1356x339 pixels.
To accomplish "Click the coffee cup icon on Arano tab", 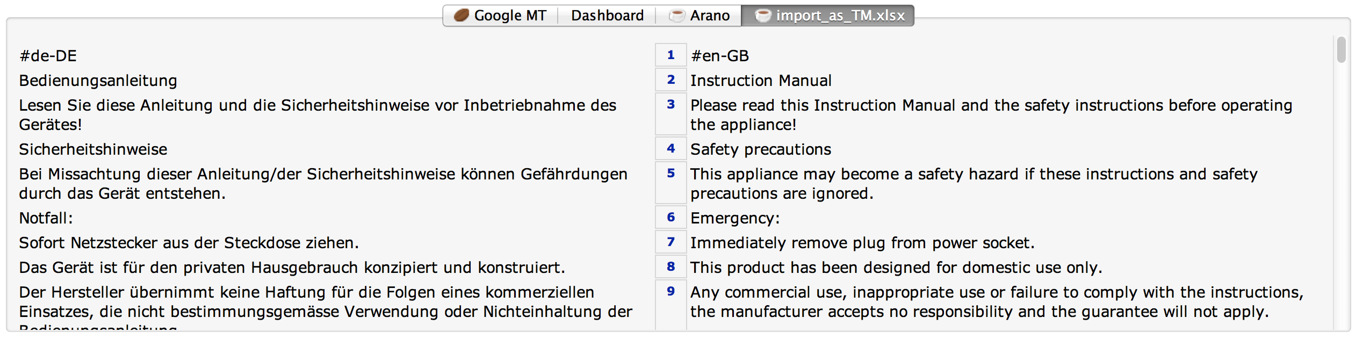I will (676, 16).
